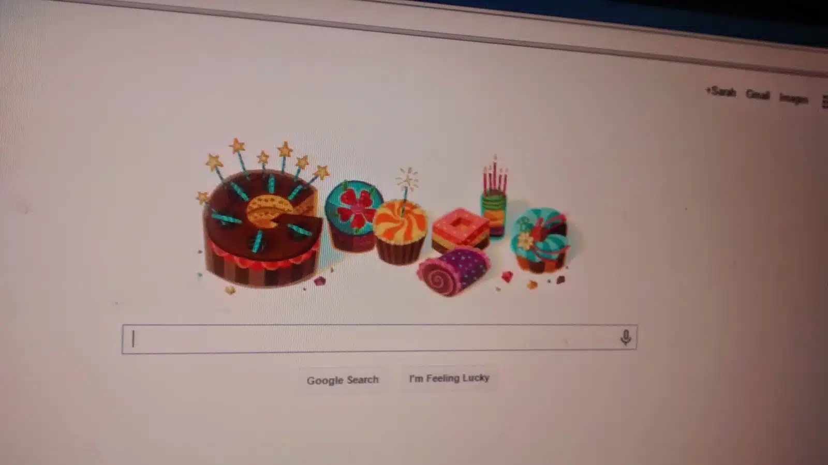Image resolution: width=828 pixels, height=465 pixels.
Task: Click the I'm Feeling Lucky button
Action: 449,378
